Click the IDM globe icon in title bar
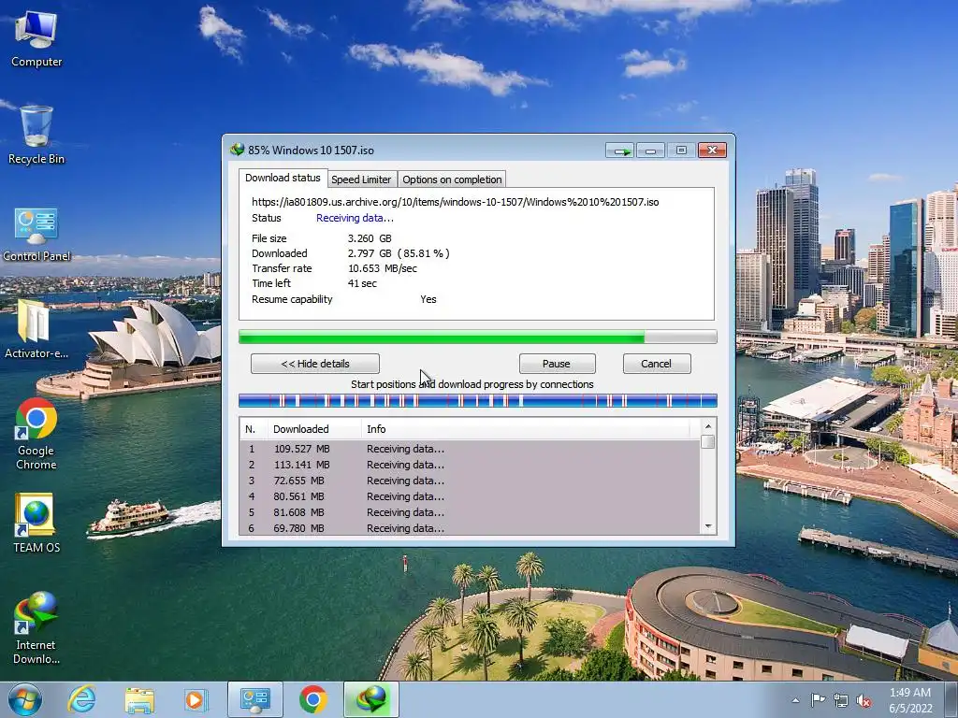Image resolution: width=958 pixels, height=718 pixels. [x=237, y=150]
